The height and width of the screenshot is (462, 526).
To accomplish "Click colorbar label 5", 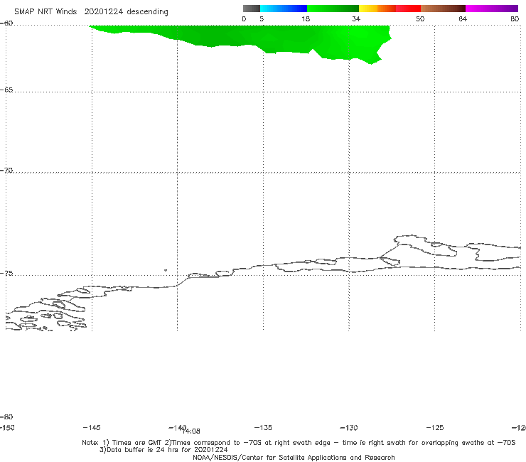I will pos(262,19).
